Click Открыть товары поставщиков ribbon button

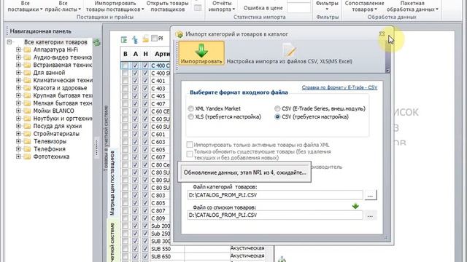[x=167, y=7]
